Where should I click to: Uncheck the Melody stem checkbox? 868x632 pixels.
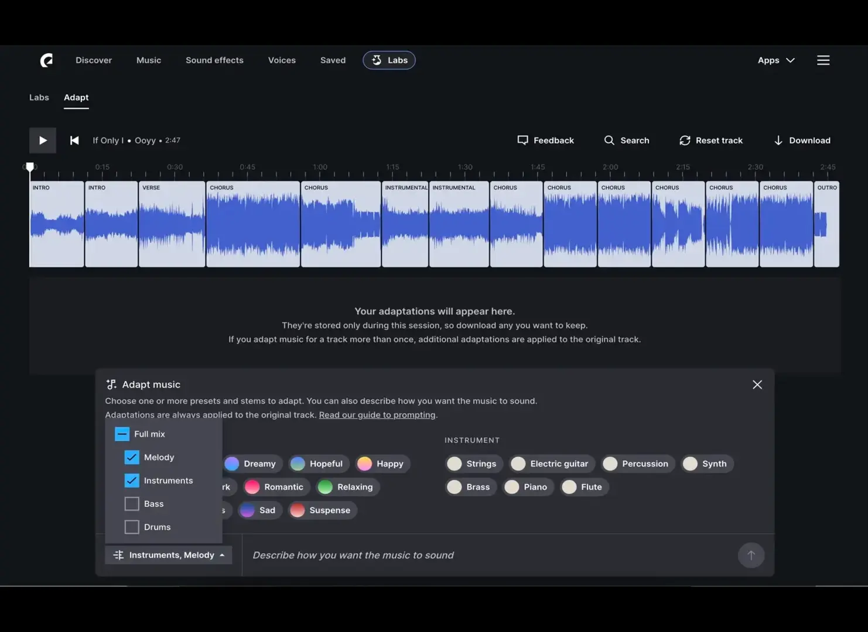[131, 457]
